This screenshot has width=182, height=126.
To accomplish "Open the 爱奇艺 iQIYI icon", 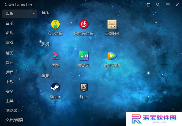I will 84,56.
